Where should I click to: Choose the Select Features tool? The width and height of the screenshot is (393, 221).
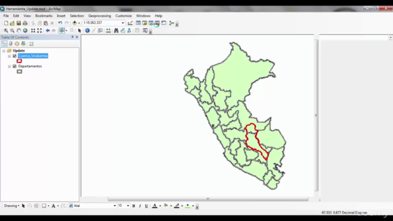(x=61, y=31)
